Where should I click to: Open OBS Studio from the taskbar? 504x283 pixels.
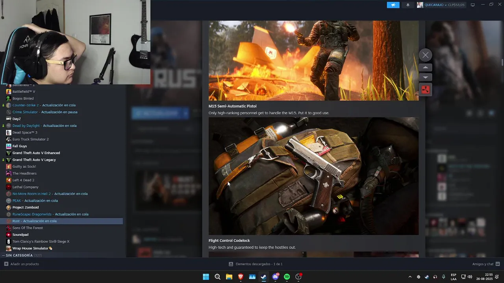[298, 277]
